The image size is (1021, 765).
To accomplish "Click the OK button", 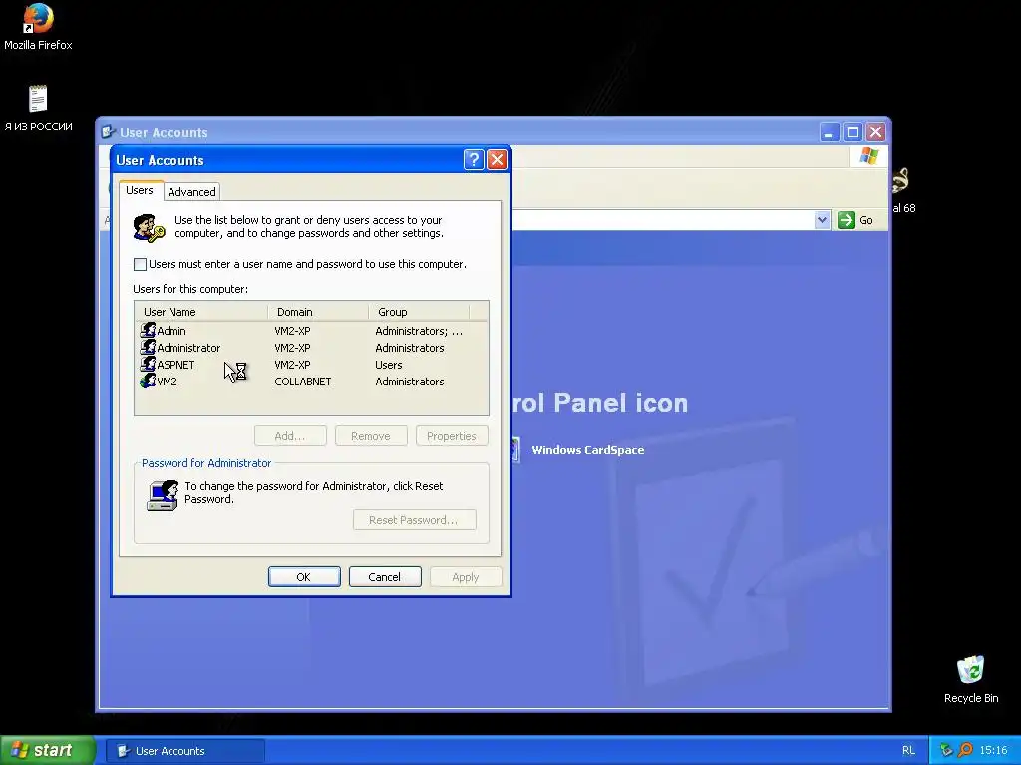I will pos(304,577).
